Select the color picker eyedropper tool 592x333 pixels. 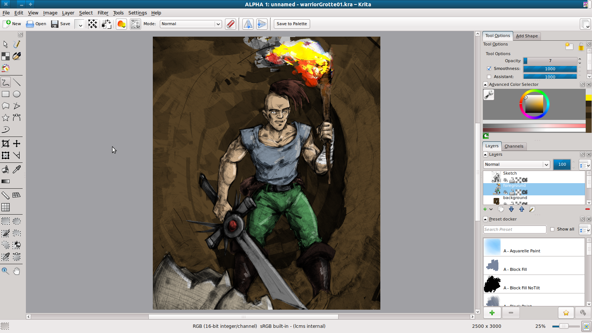17,169
